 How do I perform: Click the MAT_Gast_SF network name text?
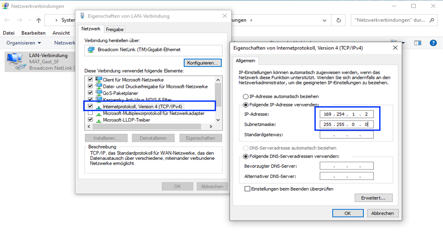[x=44, y=62]
